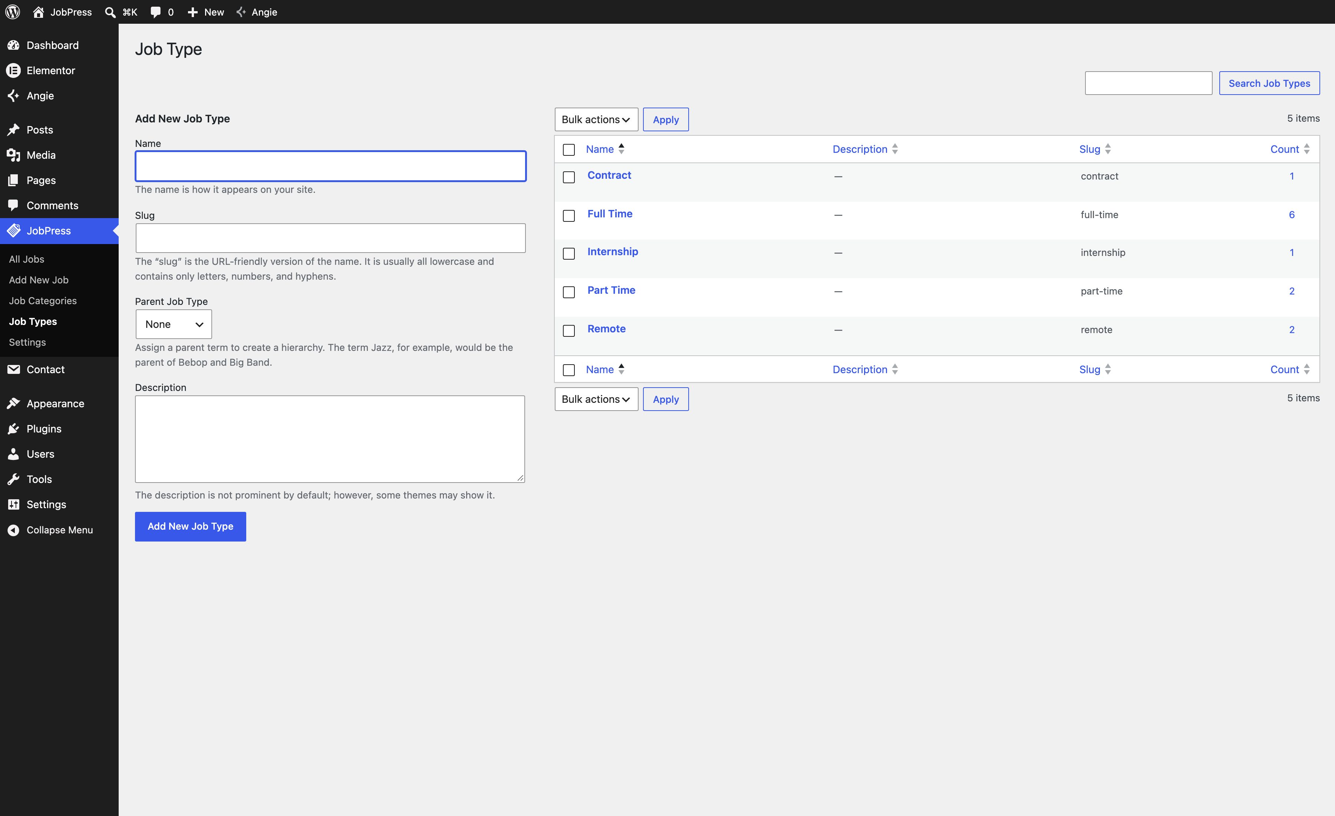
Task: Click the Elementor icon in sidebar
Action: click(14, 70)
